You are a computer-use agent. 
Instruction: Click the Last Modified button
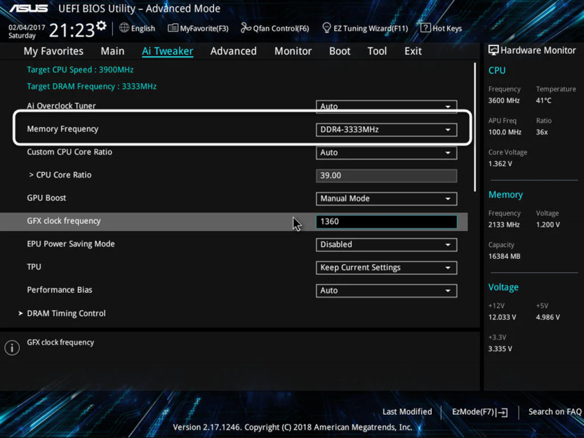[x=407, y=412]
